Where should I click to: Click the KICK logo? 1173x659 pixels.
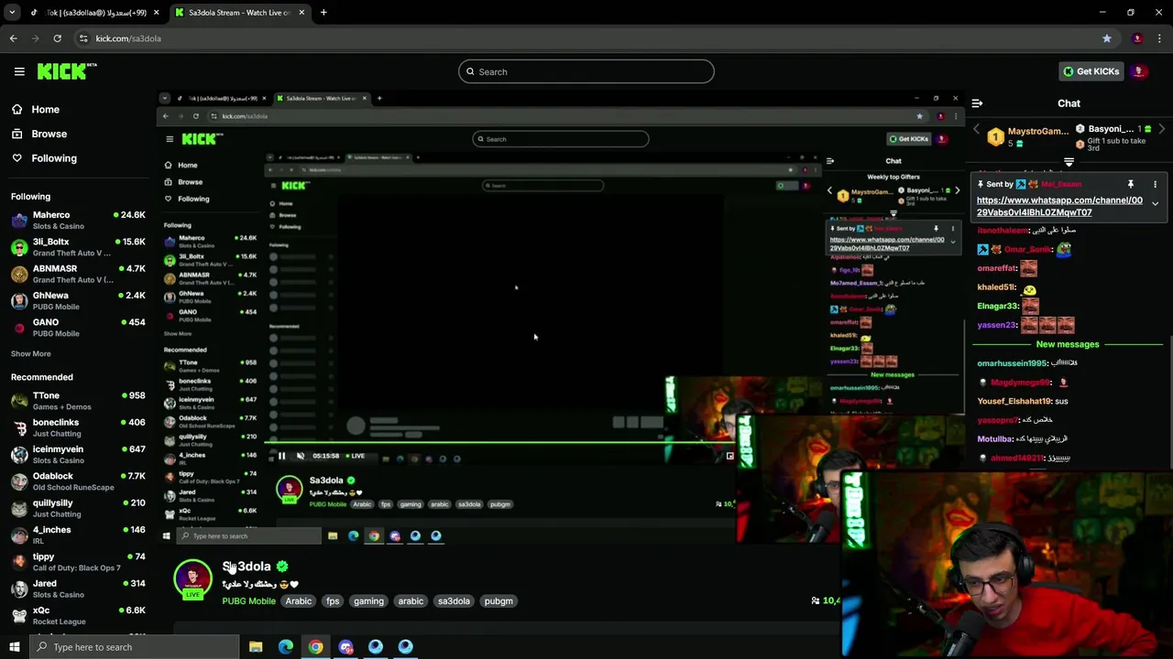[x=66, y=71]
